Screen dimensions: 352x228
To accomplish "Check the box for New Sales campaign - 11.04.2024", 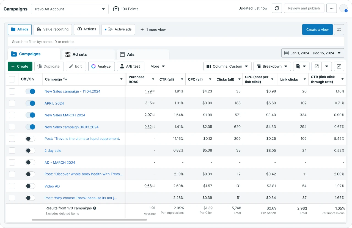I will pos(12,91).
